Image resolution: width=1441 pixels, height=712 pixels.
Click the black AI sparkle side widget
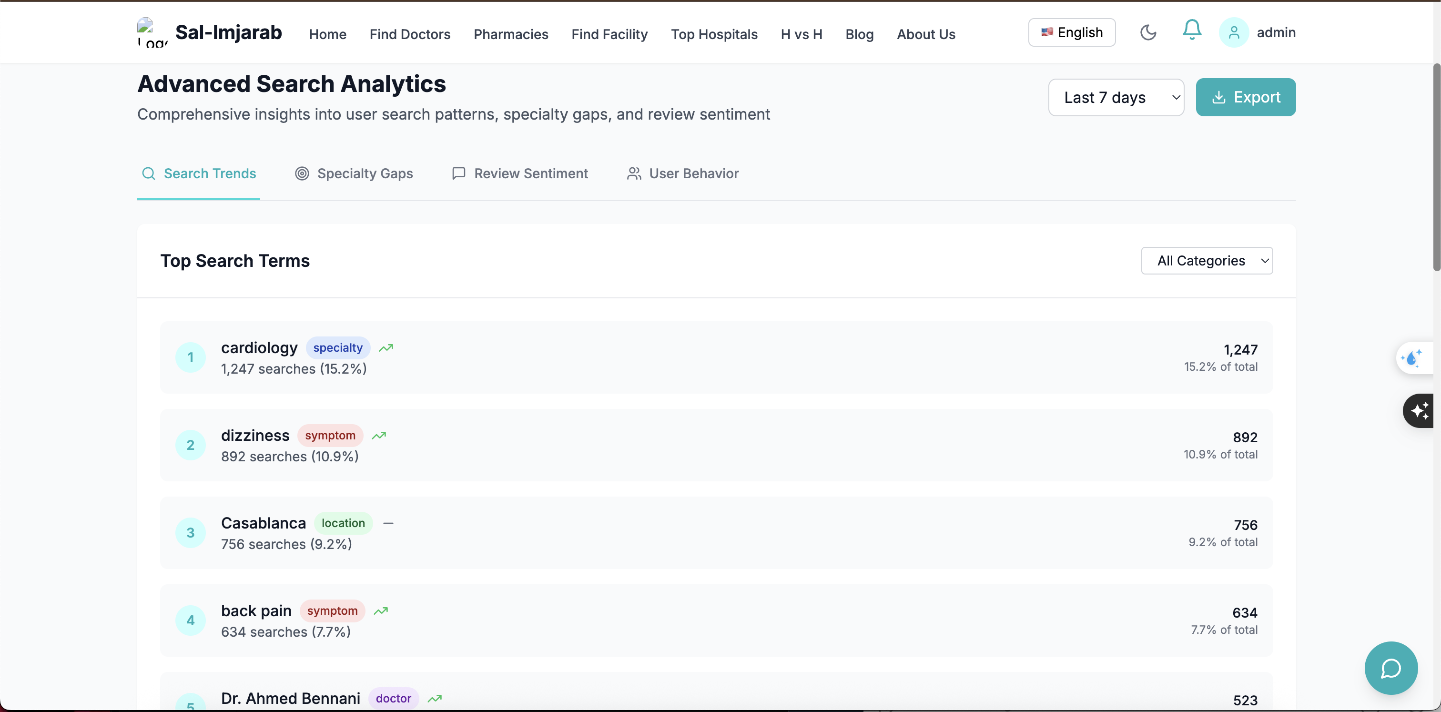(x=1419, y=411)
